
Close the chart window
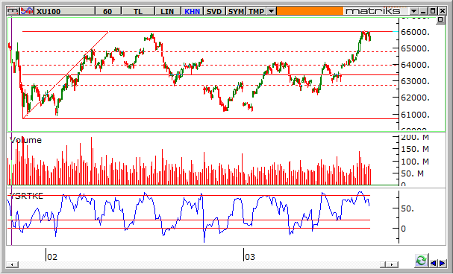point(443,11)
